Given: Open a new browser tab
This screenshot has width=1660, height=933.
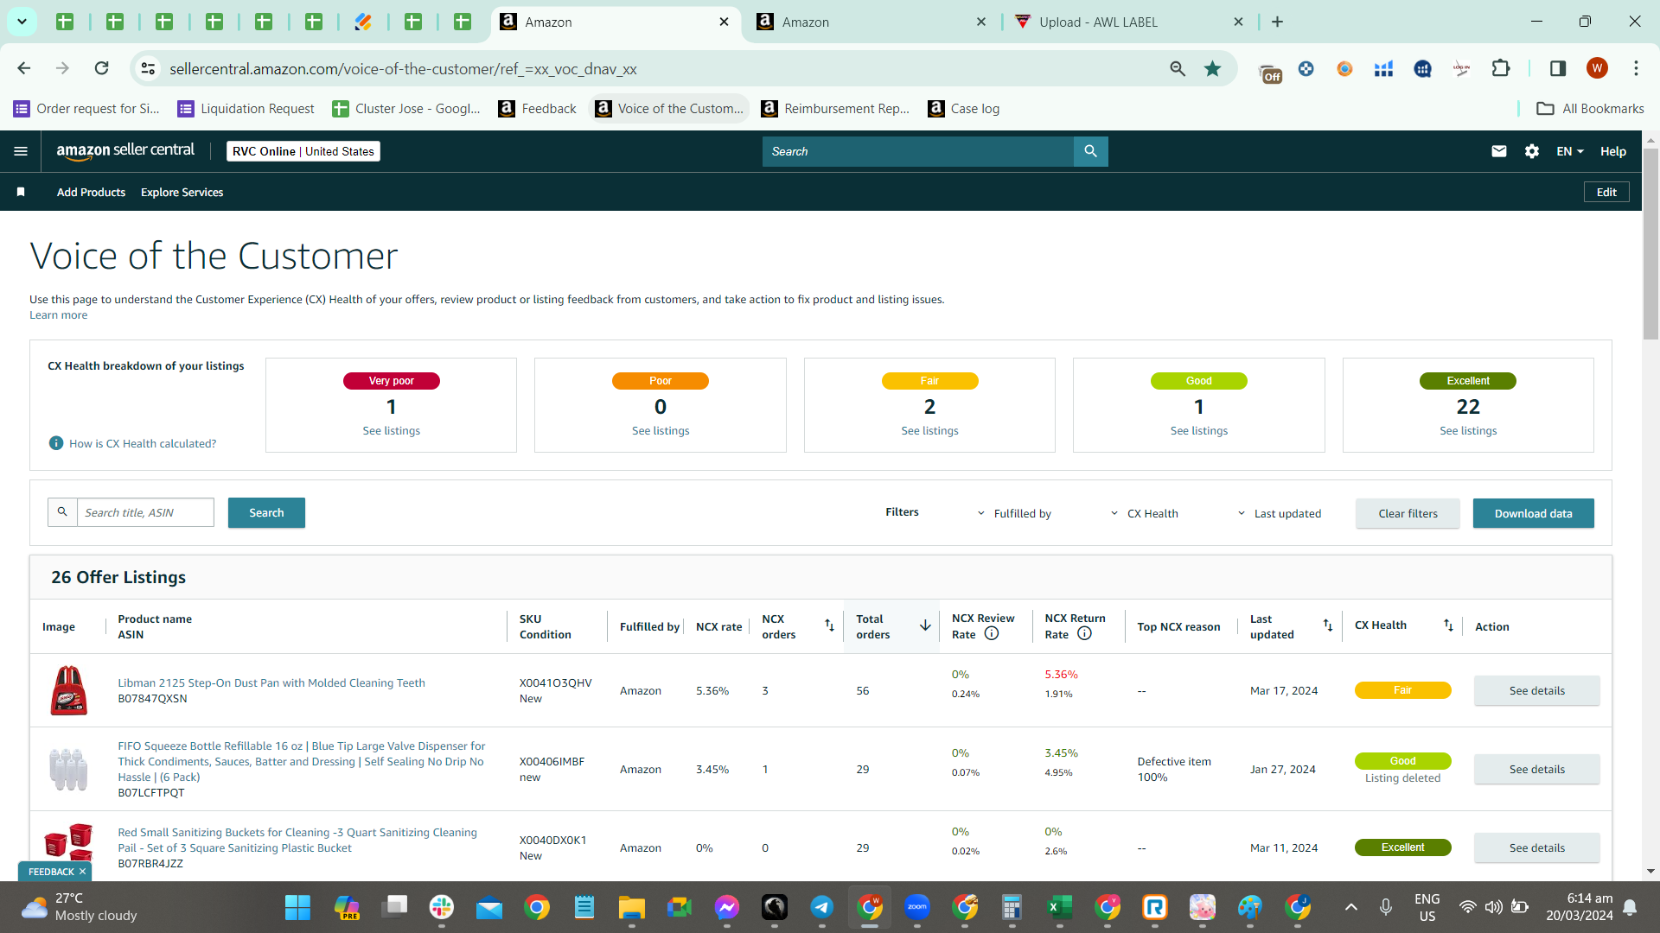Looking at the screenshot, I should pos(1277,22).
